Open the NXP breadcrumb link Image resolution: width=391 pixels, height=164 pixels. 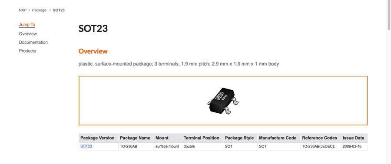tap(23, 10)
